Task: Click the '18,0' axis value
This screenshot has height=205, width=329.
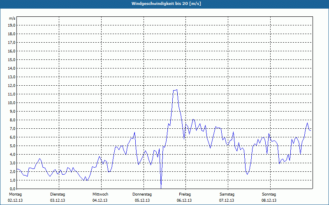Action: [x=12, y=34]
